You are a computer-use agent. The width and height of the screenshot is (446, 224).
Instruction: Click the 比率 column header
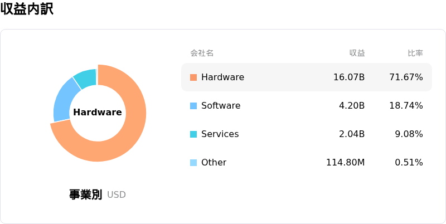pos(415,53)
